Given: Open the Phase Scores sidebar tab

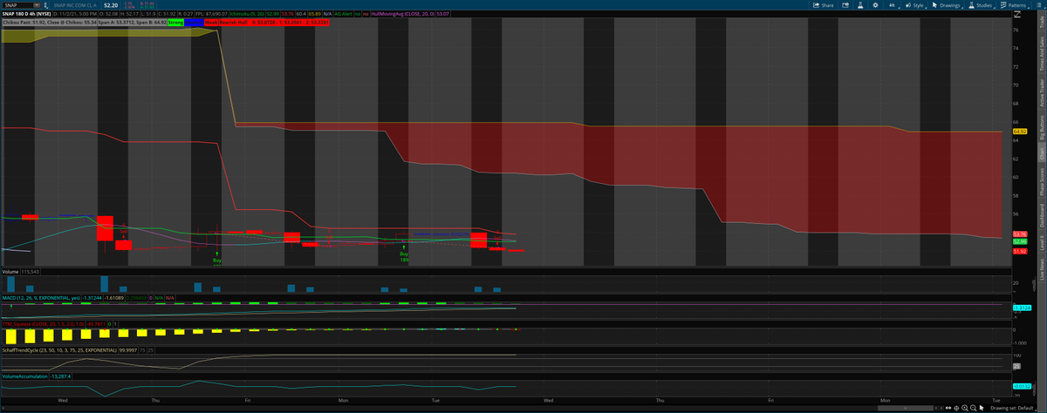Looking at the screenshot, I should (x=1040, y=182).
